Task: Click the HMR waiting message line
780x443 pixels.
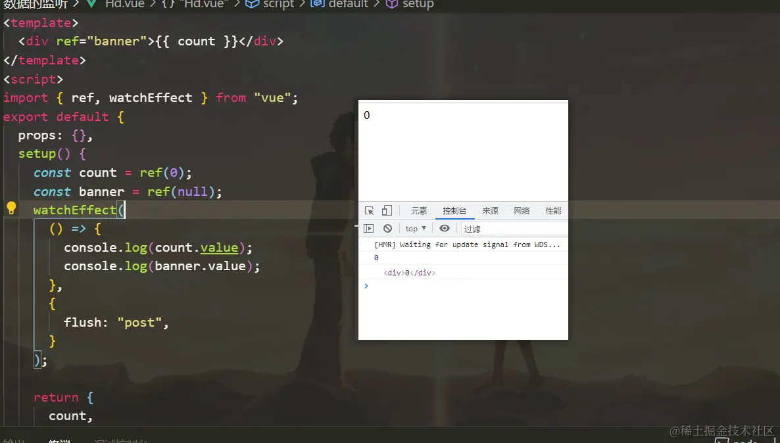Action: [467, 245]
